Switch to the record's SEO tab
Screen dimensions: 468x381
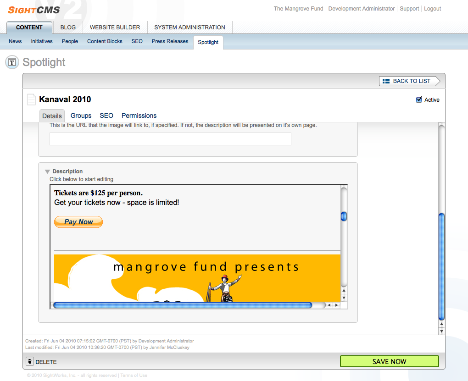pyautogui.click(x=106, y=116)
